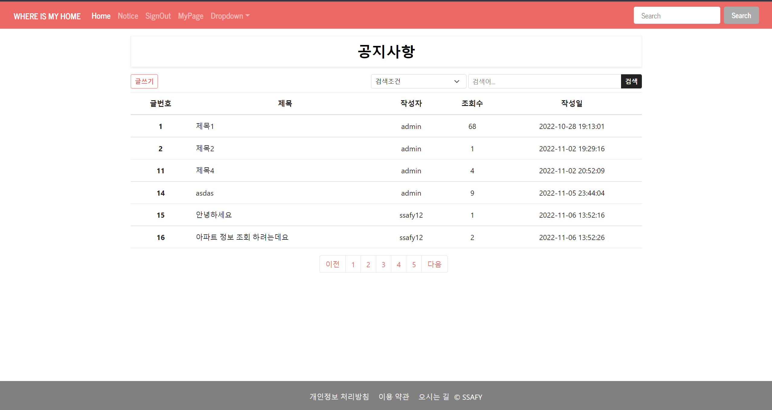The width and height of the screenshot is (772, 410).
Task: Click the Home nav link
Action: tap(101, 16)
